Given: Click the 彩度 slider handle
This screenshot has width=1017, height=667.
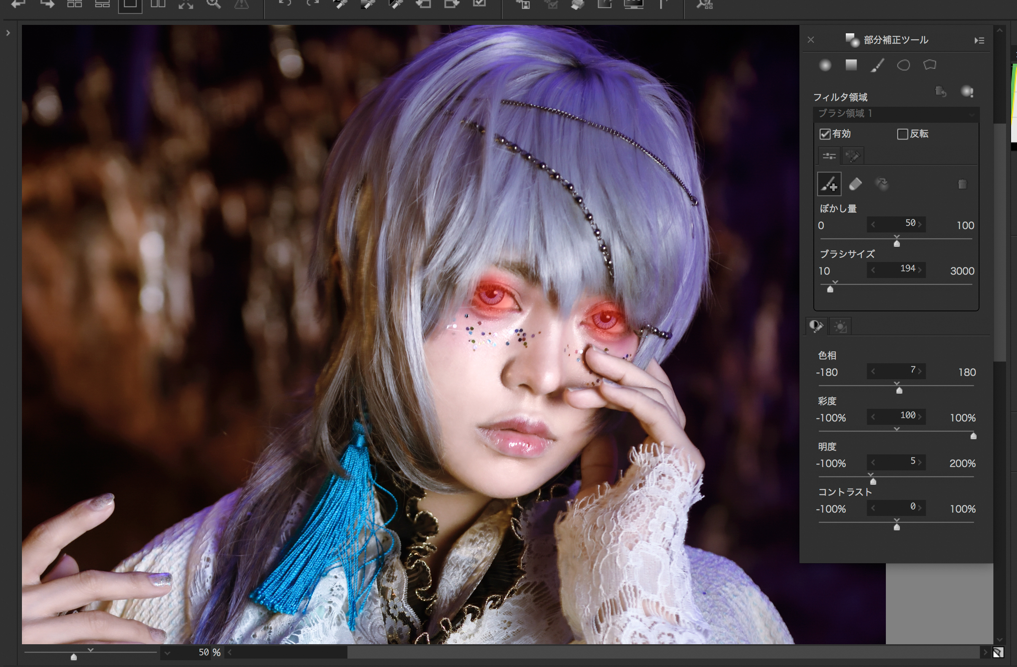Looking at the screenshot, I should click(973, 436).
